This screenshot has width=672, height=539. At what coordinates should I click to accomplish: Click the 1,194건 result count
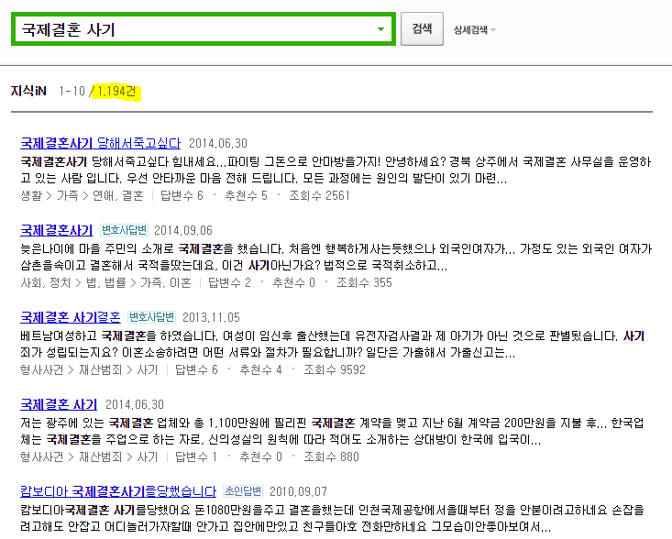(x=116, y=92)
